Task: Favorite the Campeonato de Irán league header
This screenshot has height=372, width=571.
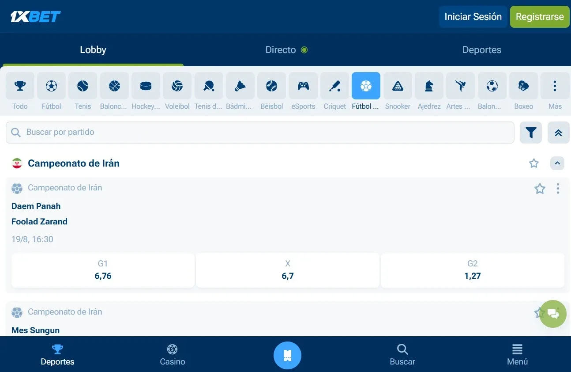Action: [534, 163]
